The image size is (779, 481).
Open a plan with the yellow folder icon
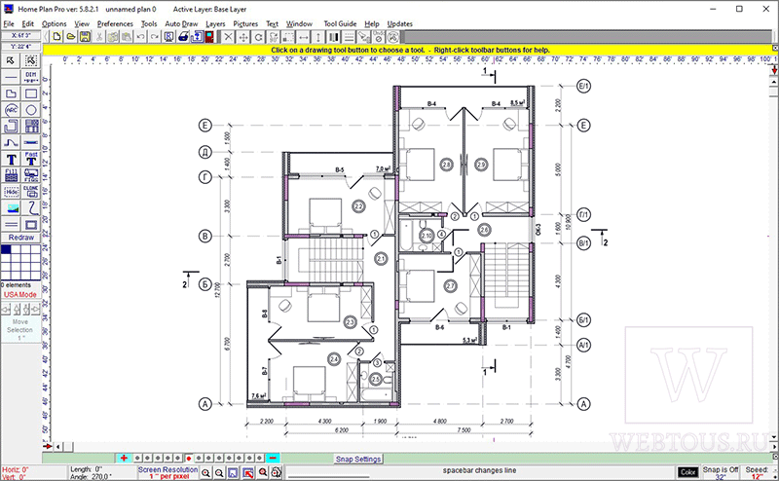pyautogui.click(x=71, y=37)
